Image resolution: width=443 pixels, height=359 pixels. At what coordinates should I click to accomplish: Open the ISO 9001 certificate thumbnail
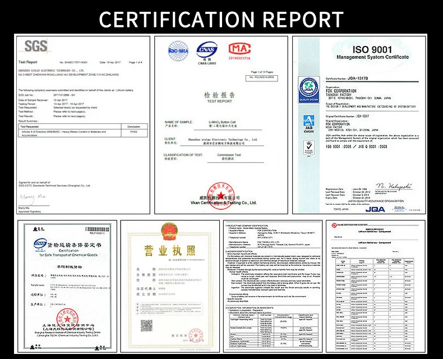(359, 125)
